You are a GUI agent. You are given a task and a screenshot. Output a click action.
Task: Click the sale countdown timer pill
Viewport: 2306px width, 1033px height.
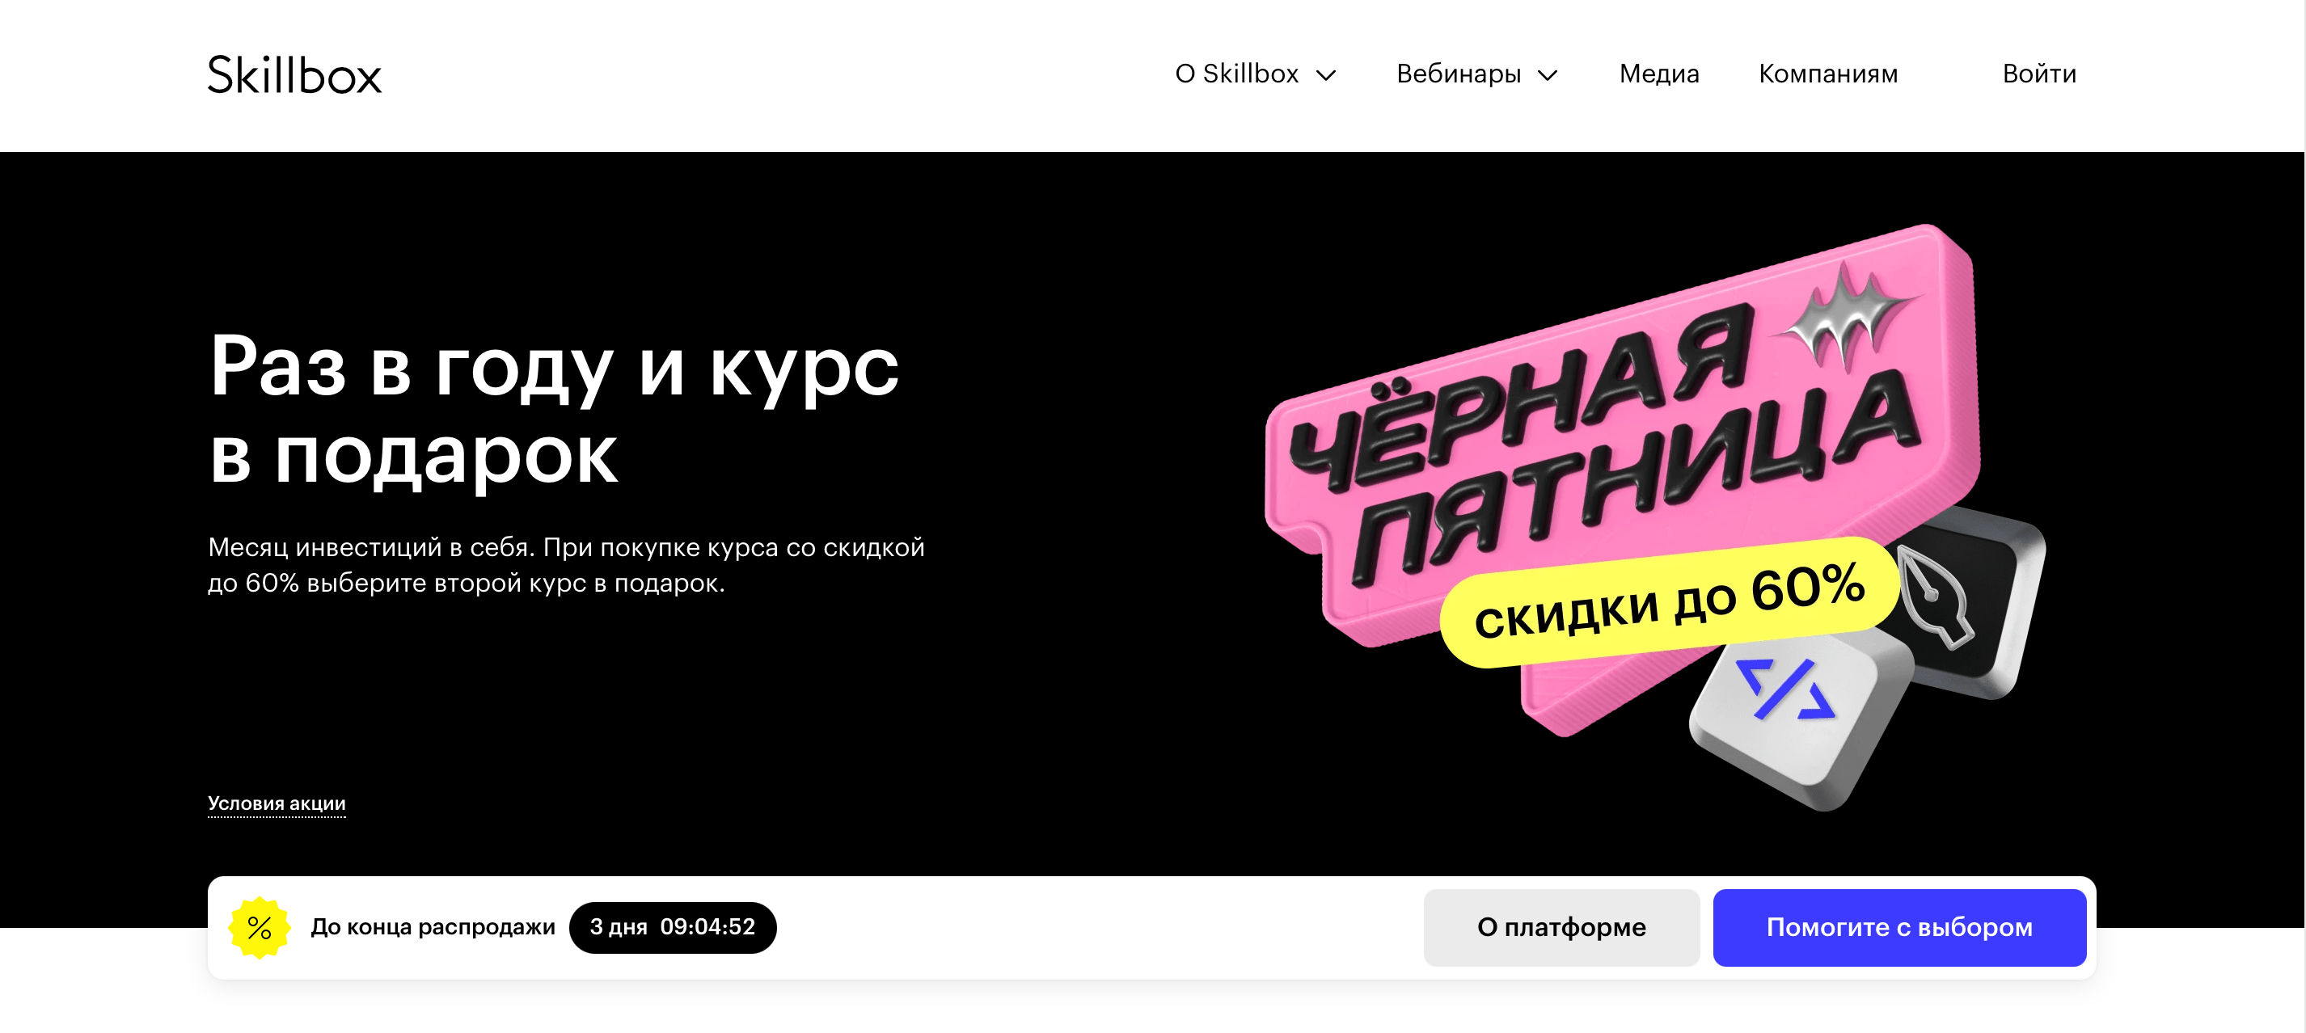[x=672, y=926]
